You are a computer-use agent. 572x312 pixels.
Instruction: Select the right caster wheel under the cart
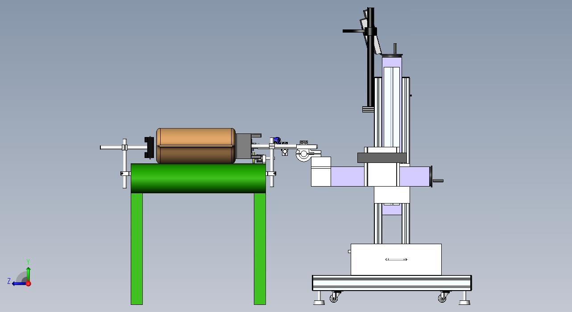[443, 298]
